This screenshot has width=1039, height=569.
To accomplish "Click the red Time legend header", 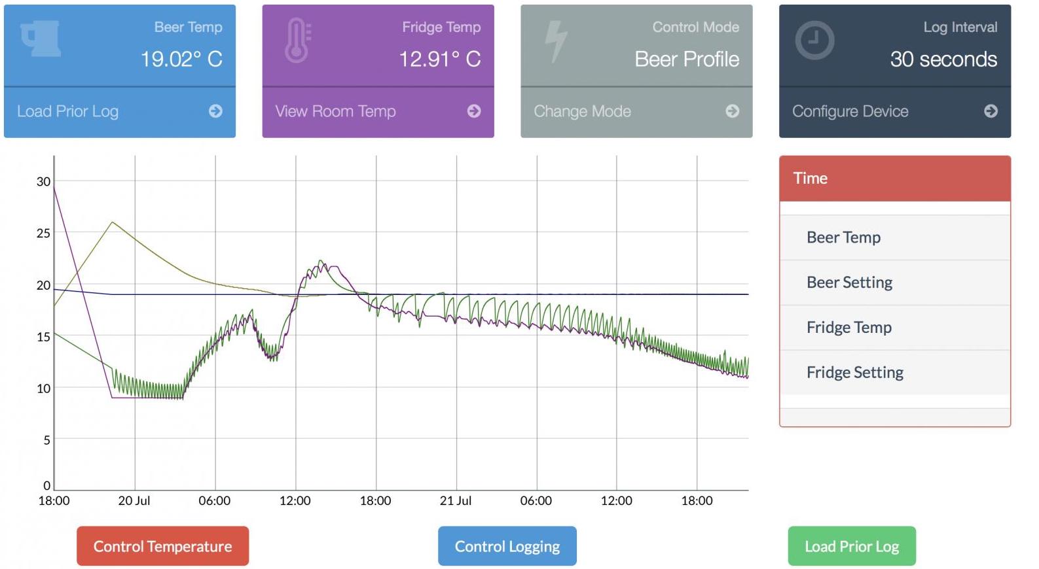I will [895, 179].
